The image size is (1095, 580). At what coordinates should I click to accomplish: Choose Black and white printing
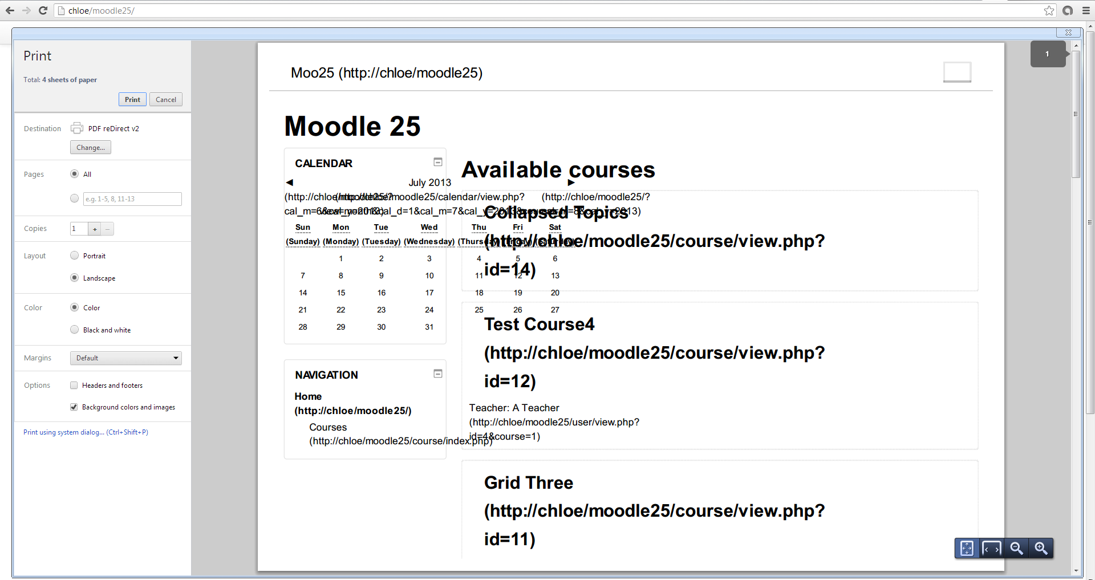74,330
